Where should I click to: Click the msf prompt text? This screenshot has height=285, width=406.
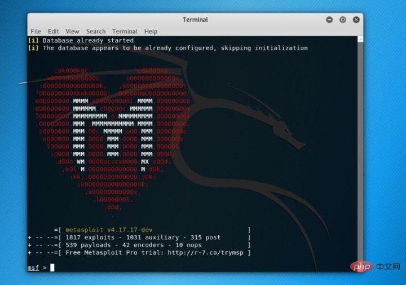[x=33, y=268]
